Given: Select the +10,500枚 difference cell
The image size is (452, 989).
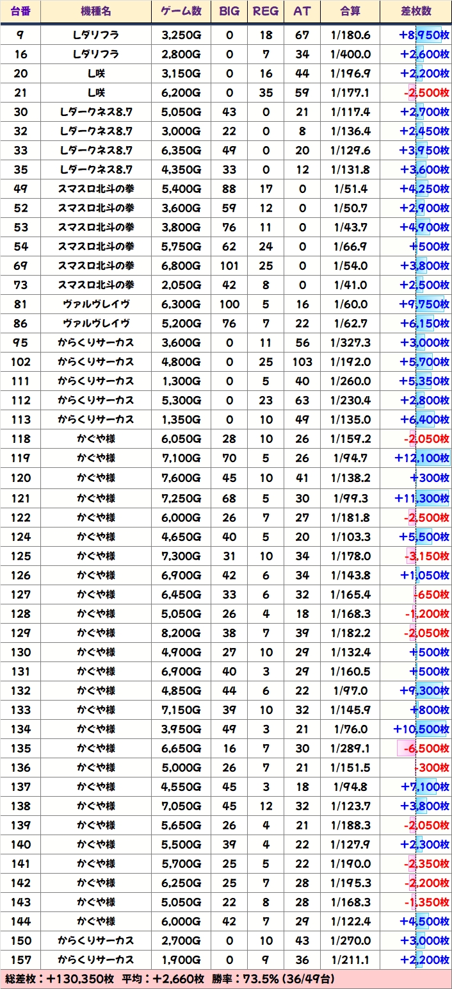Looking at the screenshot, I should point(416,729).
